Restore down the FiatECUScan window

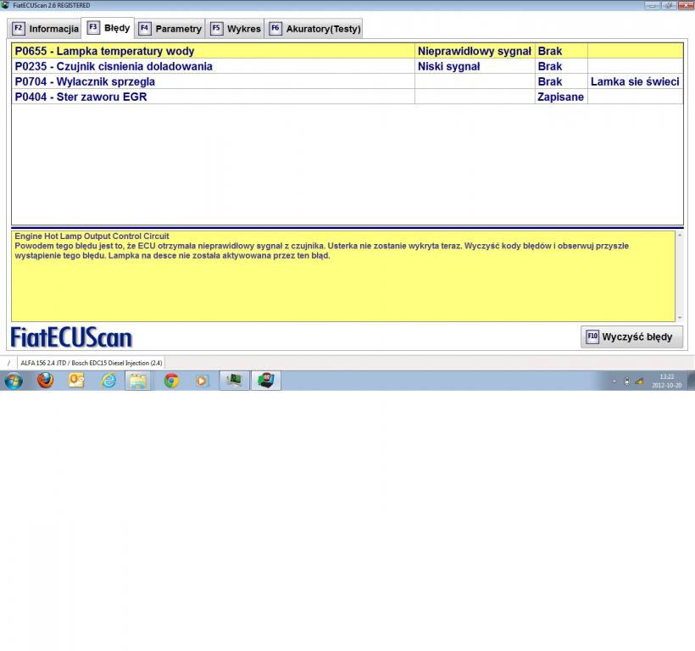(669, 5)
